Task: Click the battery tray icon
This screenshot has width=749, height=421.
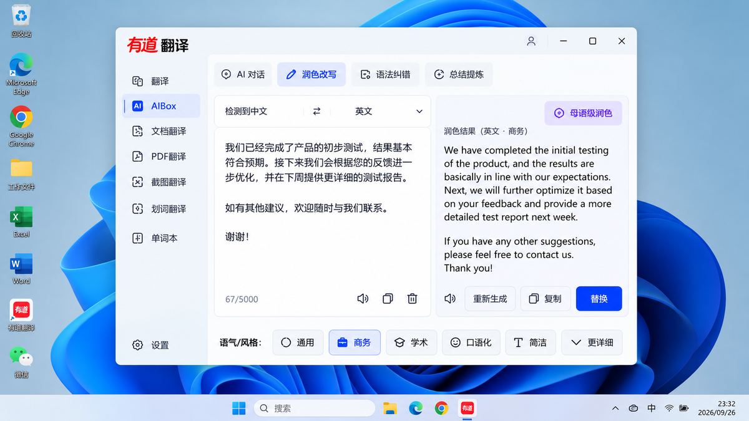Action: coord(685,409)
